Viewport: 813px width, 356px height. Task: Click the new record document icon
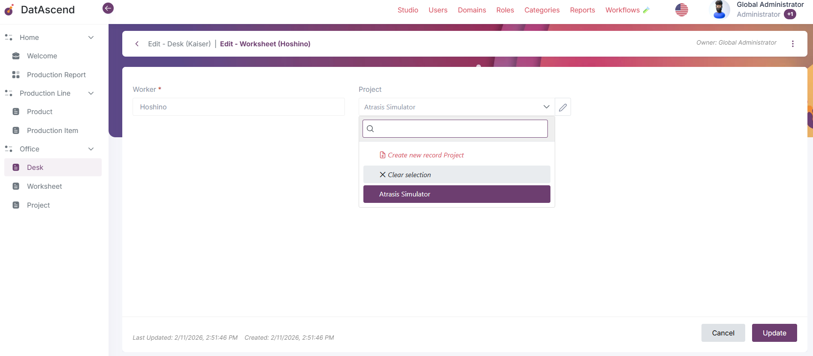pyautogui.click(x=383, y=155)
